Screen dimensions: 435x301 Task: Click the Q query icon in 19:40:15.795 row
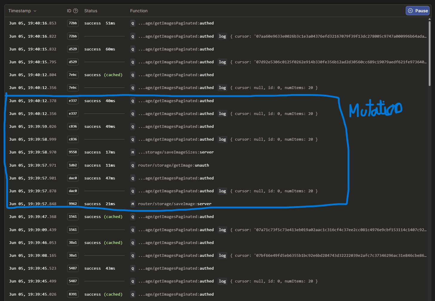pyautogui.click(x=133, y=62)
